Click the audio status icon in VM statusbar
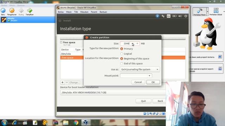This screenshot has height=126, width=225. 151,114
